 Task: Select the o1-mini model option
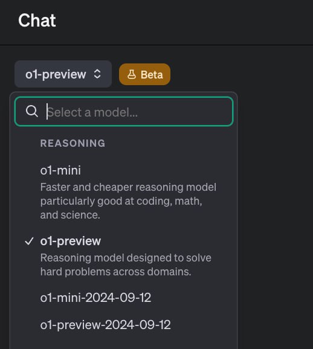(x=124, y=192)
